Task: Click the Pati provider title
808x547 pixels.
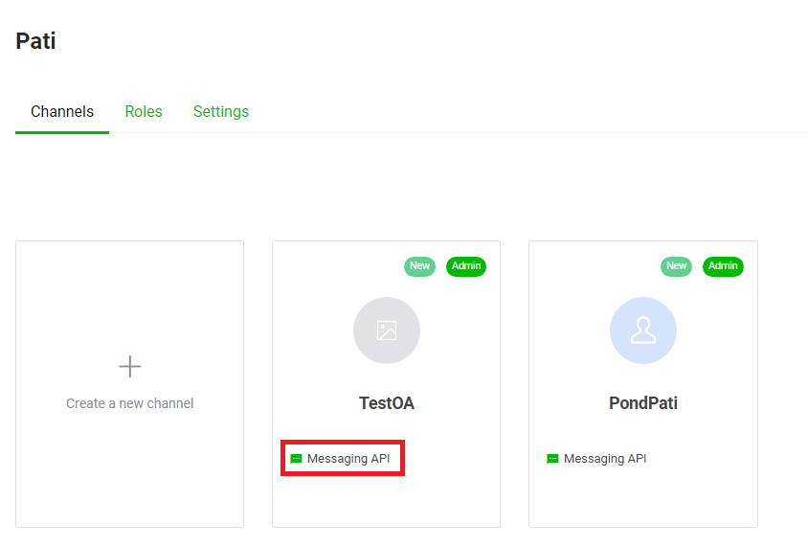Action: [35, 41]
